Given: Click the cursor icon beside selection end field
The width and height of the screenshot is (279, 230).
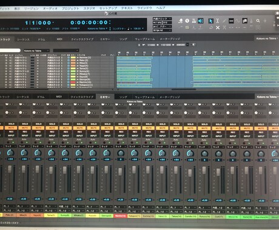Looking at the screenshot, I should coord(193,45).
